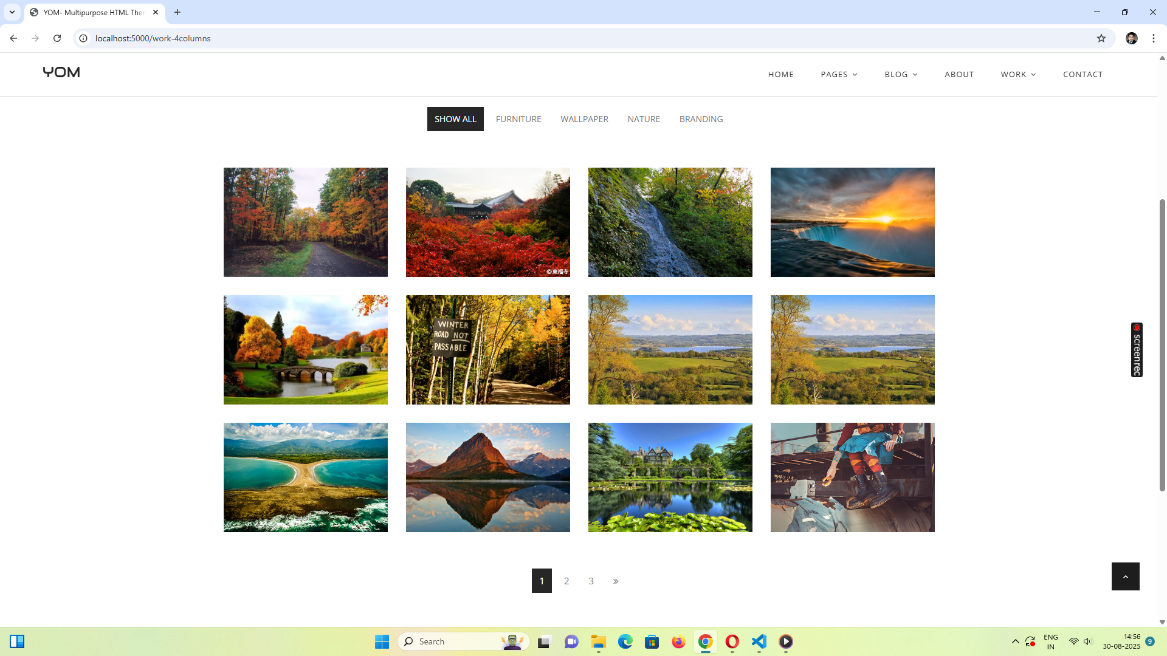Open the Teams chat taskbar icon
The image size is (1167, 656).
571,641
